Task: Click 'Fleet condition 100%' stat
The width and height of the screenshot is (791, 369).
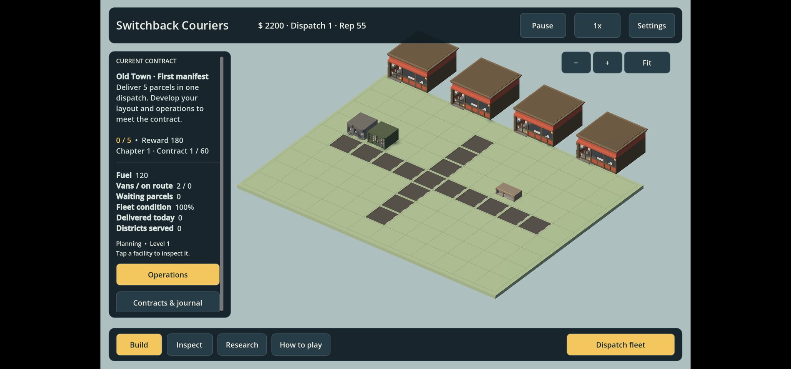Action: pos(155,207)
